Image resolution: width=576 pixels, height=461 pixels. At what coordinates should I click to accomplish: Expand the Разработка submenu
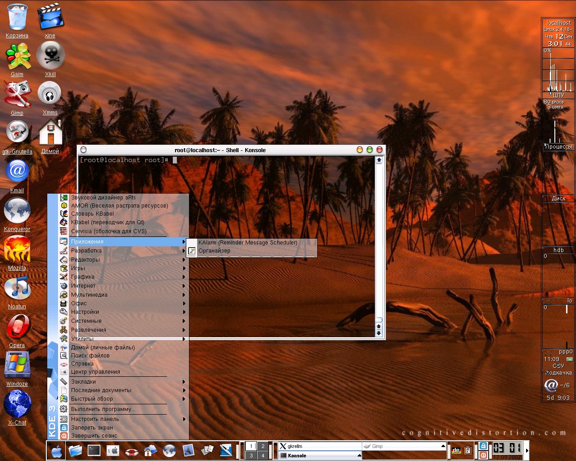(123, 251)
